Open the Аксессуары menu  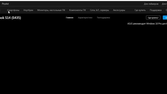(119, 10)
